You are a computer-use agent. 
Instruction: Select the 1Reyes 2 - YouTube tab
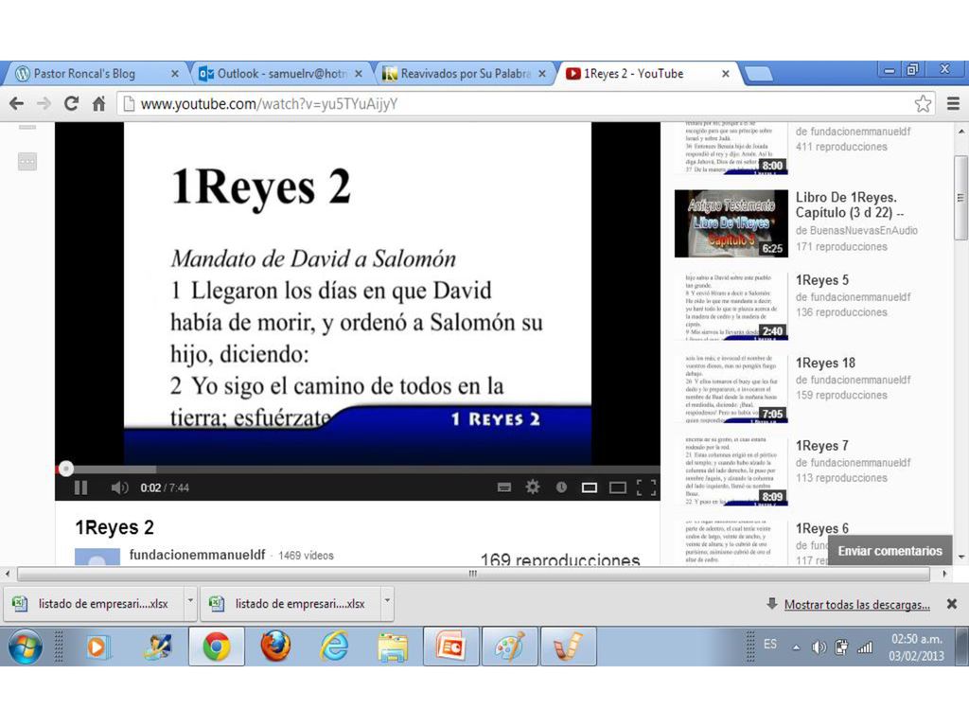pos(649,74)
